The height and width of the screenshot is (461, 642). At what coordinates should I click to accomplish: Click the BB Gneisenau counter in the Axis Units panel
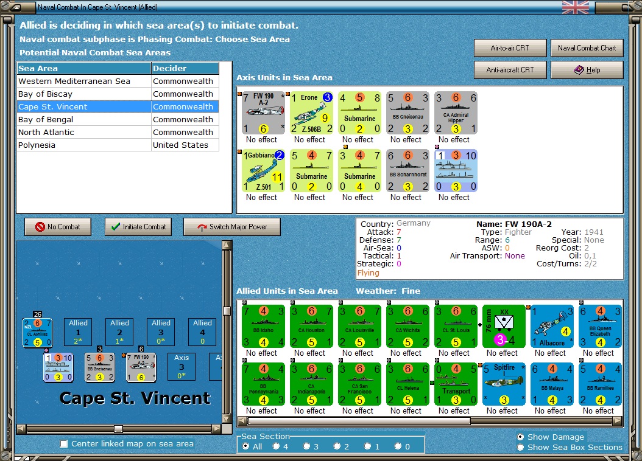tap(408, 113)
